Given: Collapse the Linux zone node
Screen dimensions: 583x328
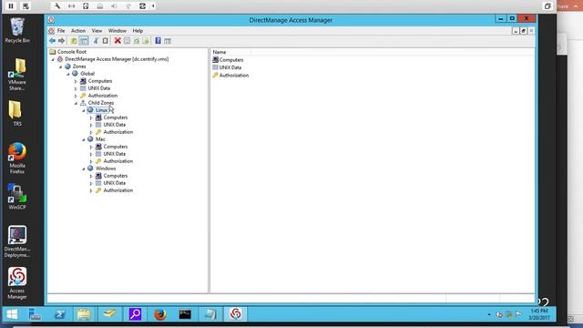Looking at the screenshot, I should (84, 110).
